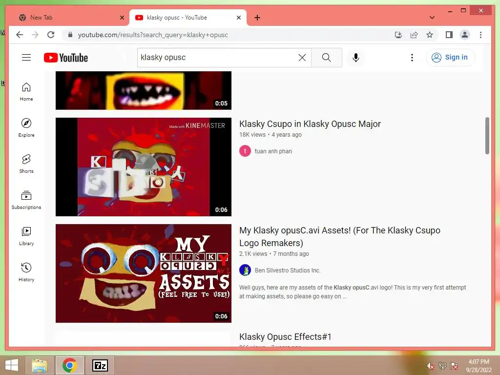Click the tuan anh phan channel avatar
500x375 pixels.
[245, 151]
